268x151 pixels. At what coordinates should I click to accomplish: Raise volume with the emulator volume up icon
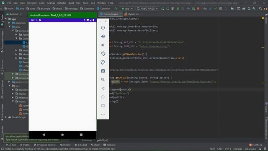pos(103,36)
